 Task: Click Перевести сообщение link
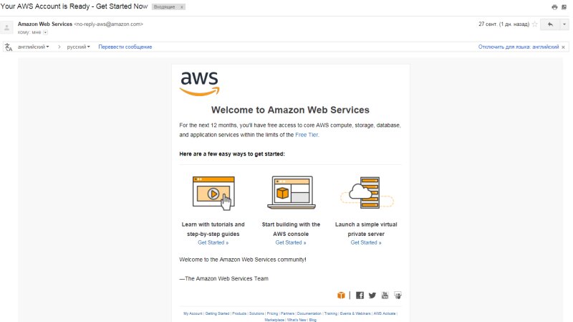125,47
